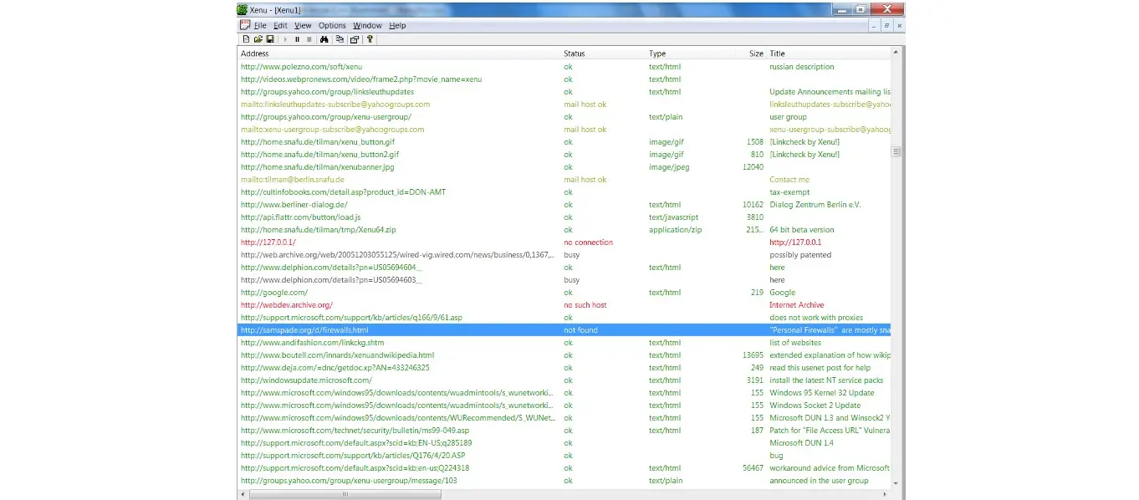Screen dimensions: 1139x500
Task: Sort by the Size column header
Action: coord(750,54)
